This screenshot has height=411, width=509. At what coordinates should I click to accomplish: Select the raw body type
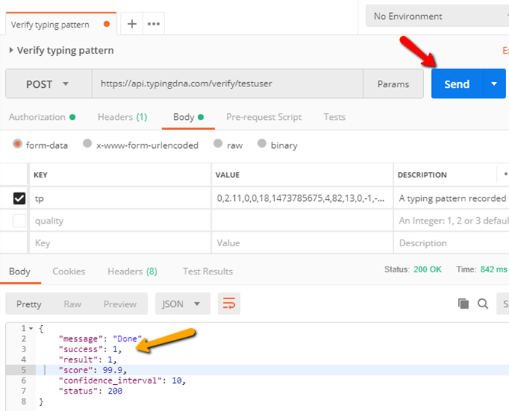[x=218, y=143]
